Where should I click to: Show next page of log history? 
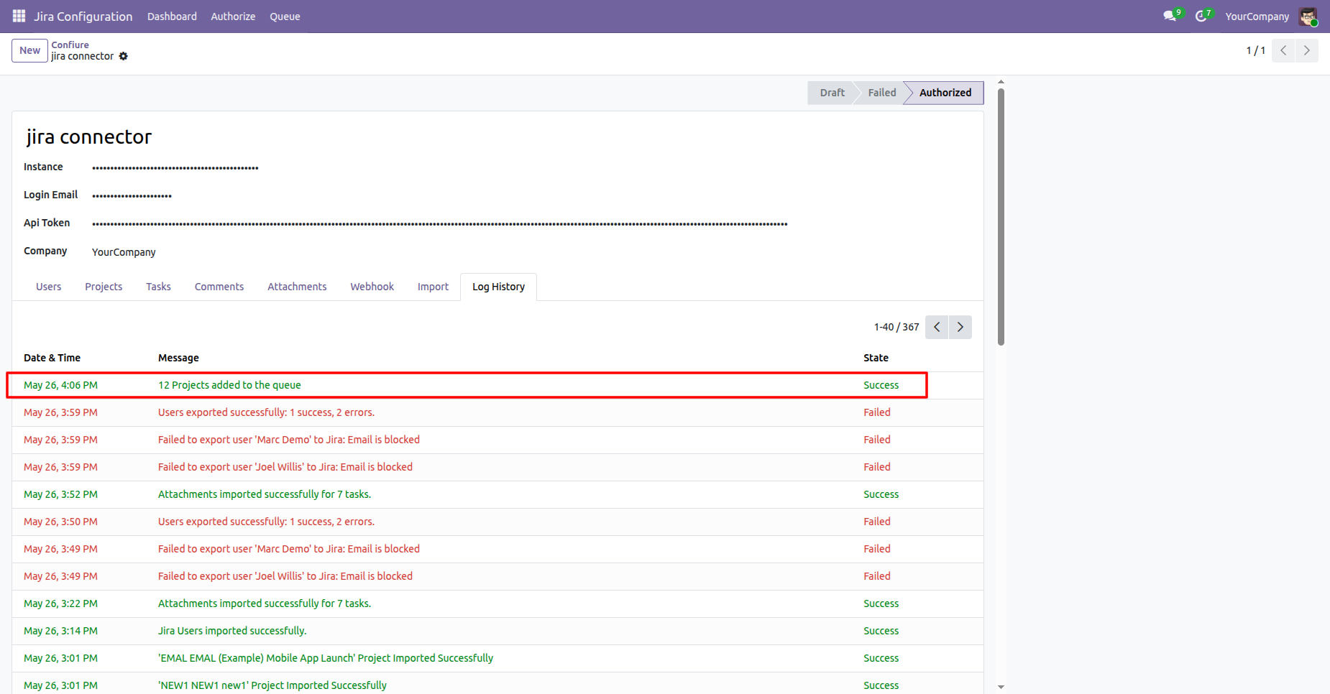pos(960,327)
